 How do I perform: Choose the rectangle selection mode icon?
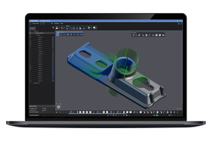tap(58, 34)
